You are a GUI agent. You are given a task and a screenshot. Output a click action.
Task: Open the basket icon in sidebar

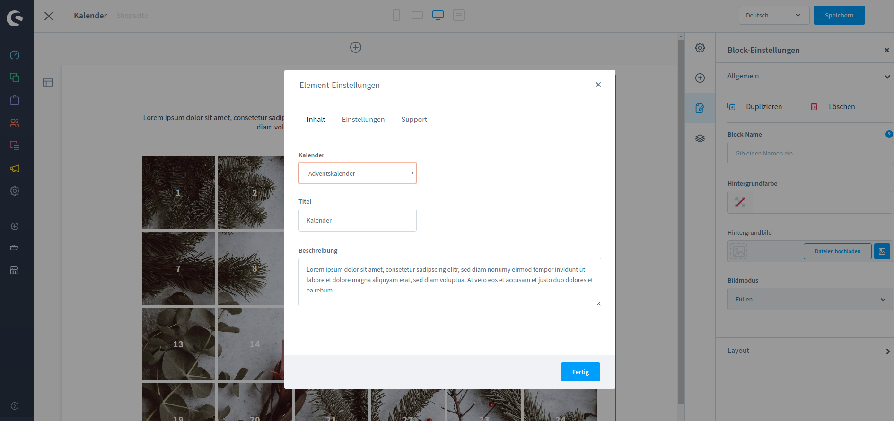tap(14, 248)
